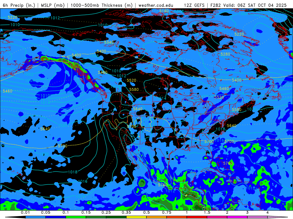Click the '12Z GEFS' model label
The height and width of the screenshot is (219, 293).
[194, 5]
